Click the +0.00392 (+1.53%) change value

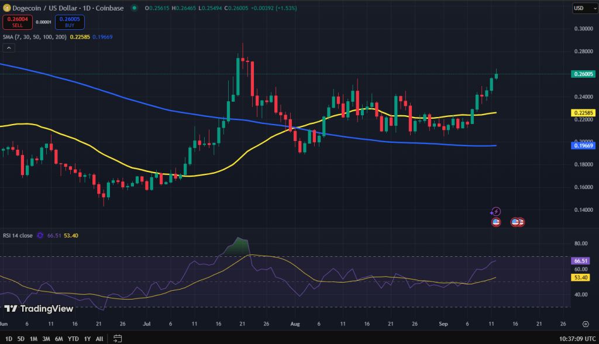(x=274, y=8)
